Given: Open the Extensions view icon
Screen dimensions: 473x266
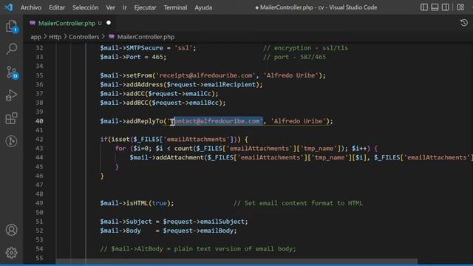Looking at the screenshot, I should (12, 118).
